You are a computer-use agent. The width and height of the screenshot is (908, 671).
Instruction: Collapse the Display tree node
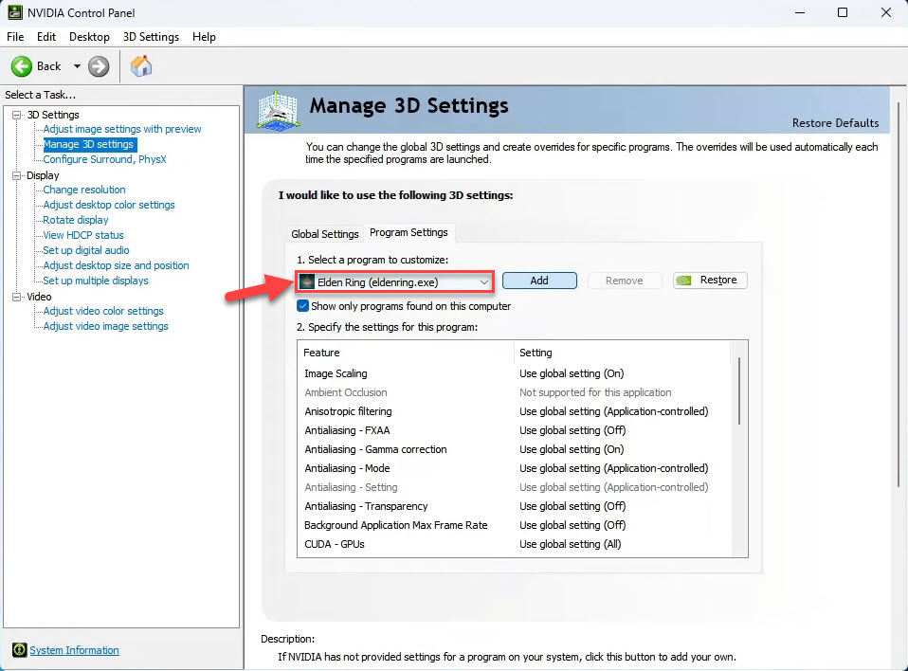pyautogui.click(x=16, y=175)
